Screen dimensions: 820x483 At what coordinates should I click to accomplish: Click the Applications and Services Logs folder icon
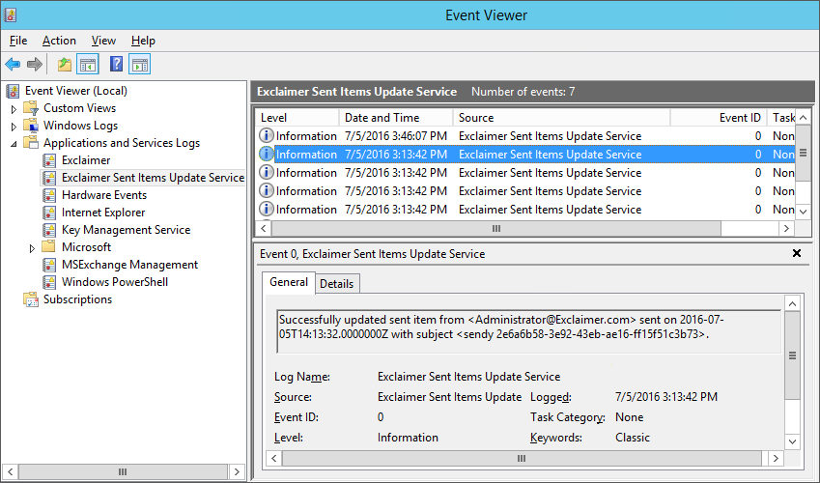pyautogui.click(x=31, y=143)
